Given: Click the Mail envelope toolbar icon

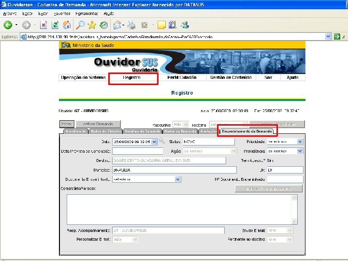Looking at the screenshot, I should pyautogui.click(x=117, y=25).
